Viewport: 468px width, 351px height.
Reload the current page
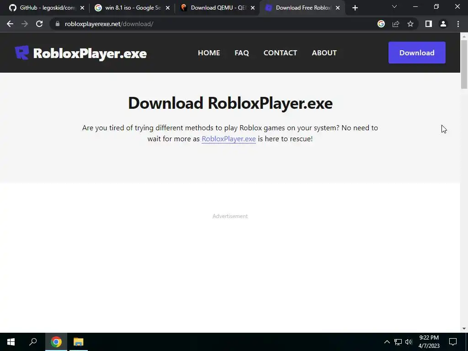point(39,24)
